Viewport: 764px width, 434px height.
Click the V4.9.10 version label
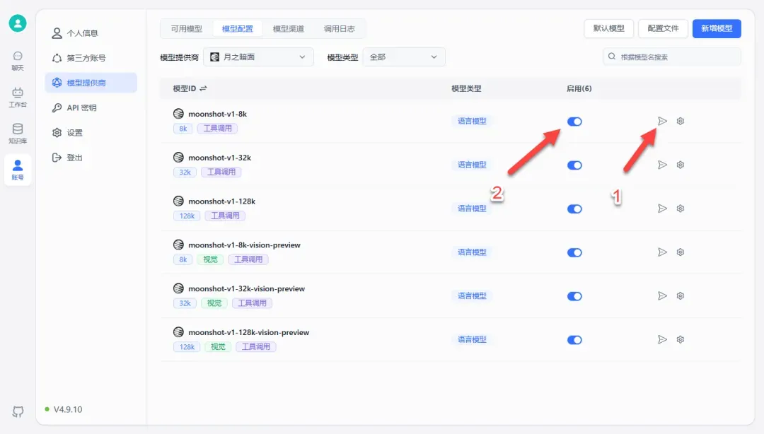pyautogui.click(x=68, y=409)
